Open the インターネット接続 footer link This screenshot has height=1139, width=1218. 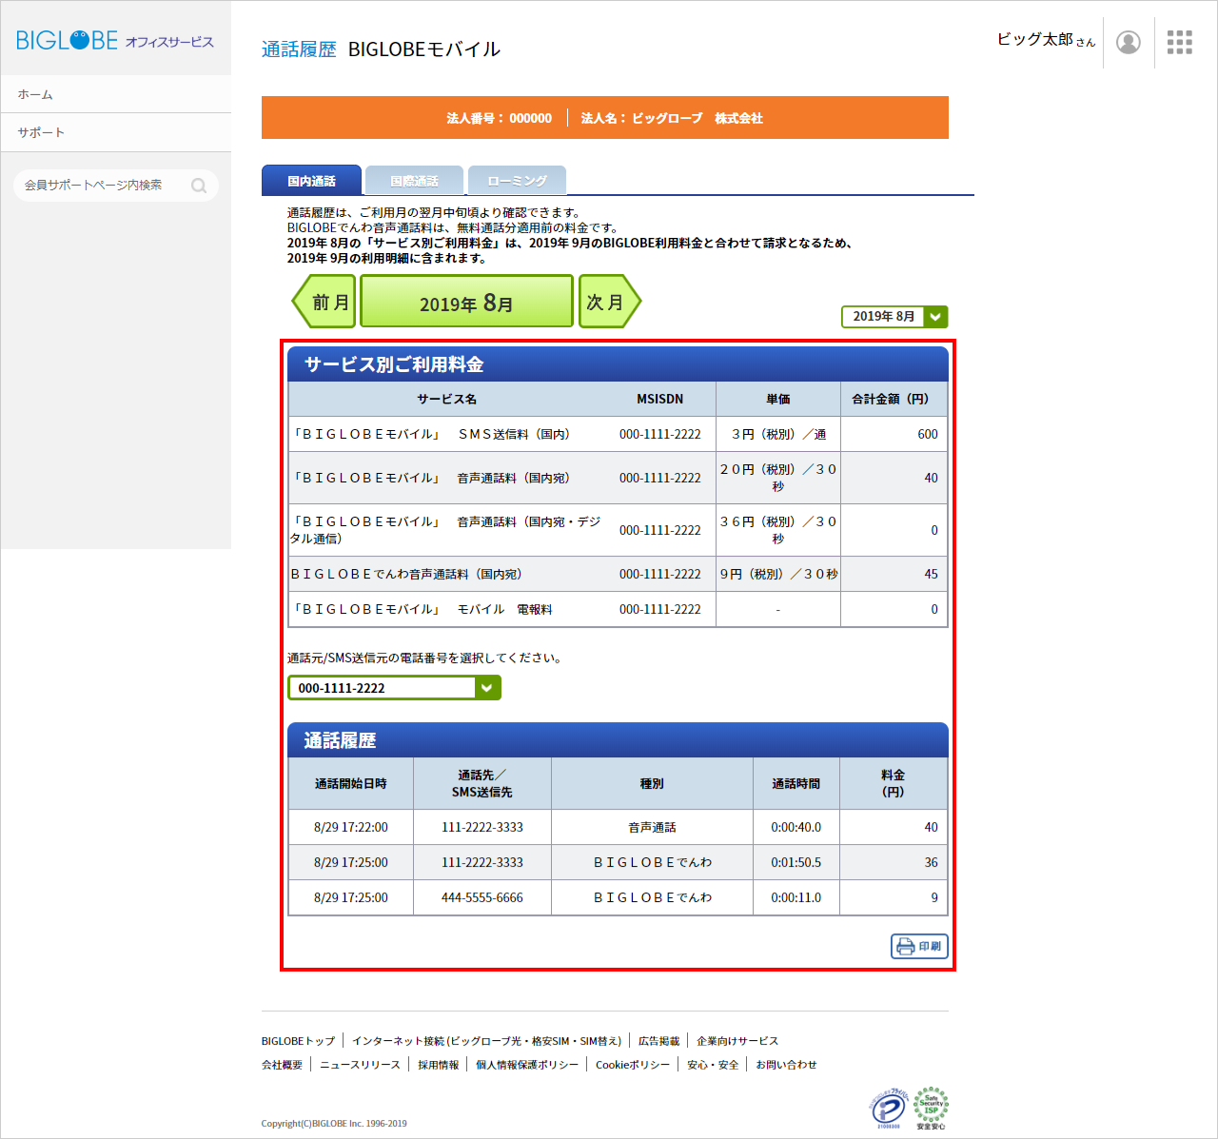486,1041
